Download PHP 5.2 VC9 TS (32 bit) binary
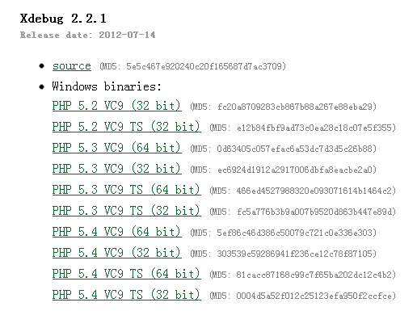This screenshot has width=417, height=311. click(127, 127)
